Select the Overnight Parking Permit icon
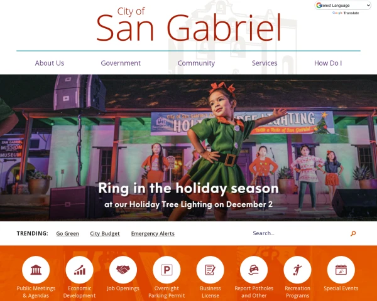Viewport: 377px width, 301px height. coord(167,270)
